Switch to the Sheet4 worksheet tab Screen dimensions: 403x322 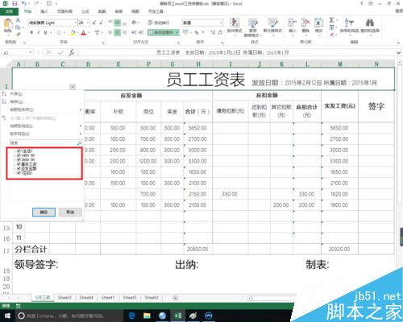click(x=86, y=298)
